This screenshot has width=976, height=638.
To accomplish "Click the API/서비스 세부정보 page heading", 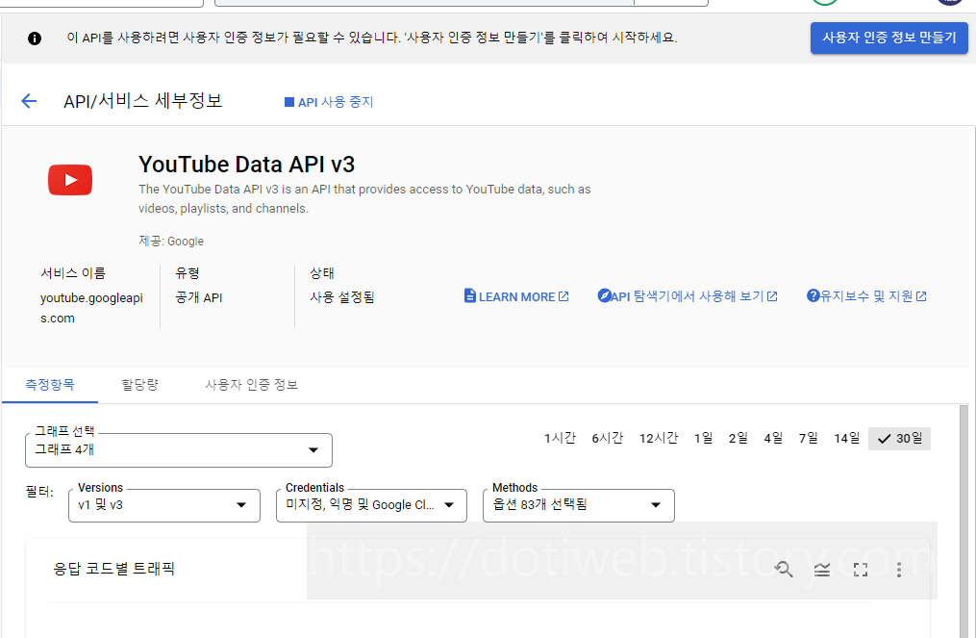I will tap(143, 101).
